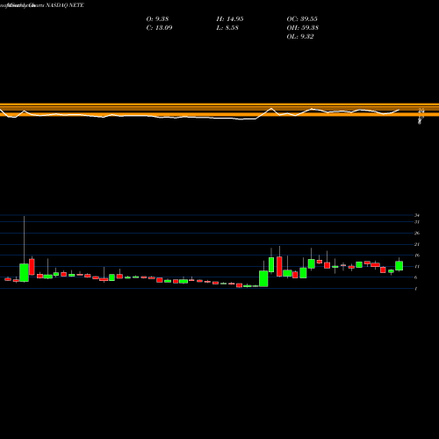Select the close value C: 13.09
Image resolution: width=439 pixels, height=439 pixels.
click(159, 28)
